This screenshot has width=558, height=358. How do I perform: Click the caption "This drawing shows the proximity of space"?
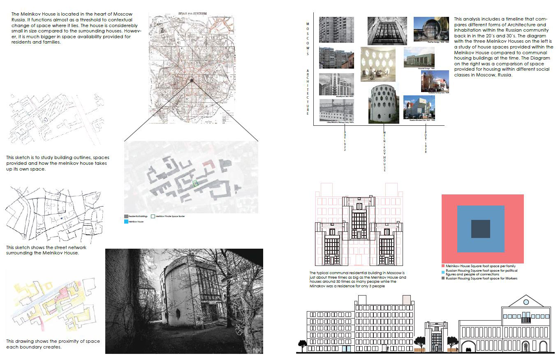[53, 344]
